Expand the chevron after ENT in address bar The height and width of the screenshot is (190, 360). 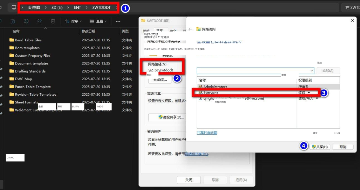[86, 8]
